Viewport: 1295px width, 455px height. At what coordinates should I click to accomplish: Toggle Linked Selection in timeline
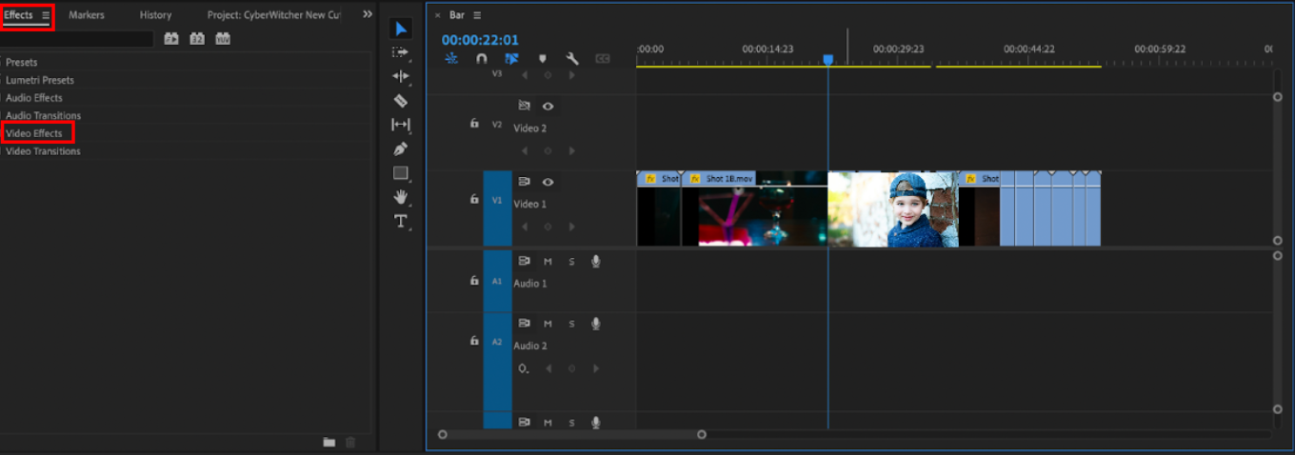click(511, 58)
